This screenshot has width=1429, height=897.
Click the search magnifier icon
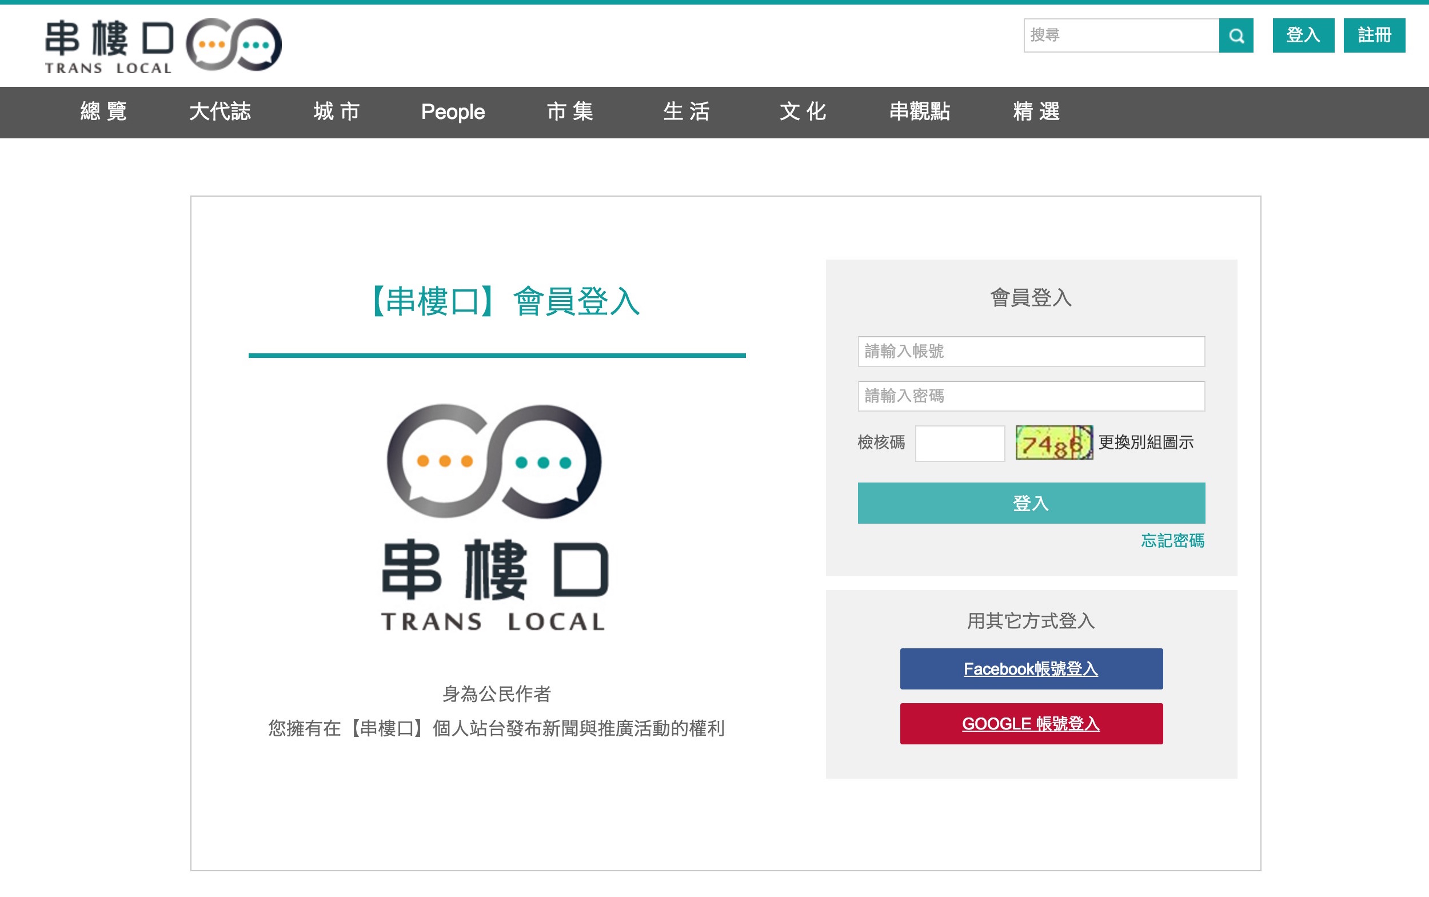(1237, 36)
